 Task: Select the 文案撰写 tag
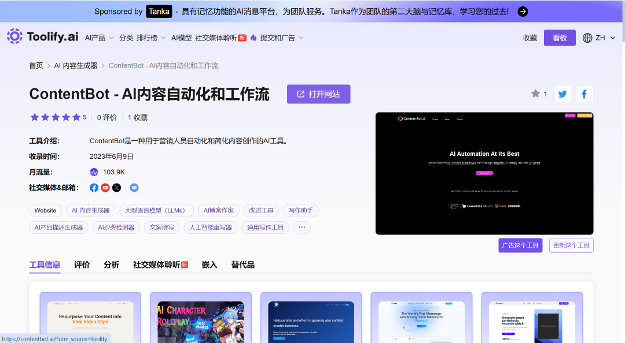coord(161,228)
